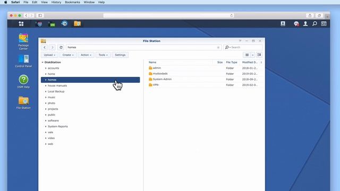Open File Station desktop icon
This screenshot has width=340, height=191.
(23, 102)
